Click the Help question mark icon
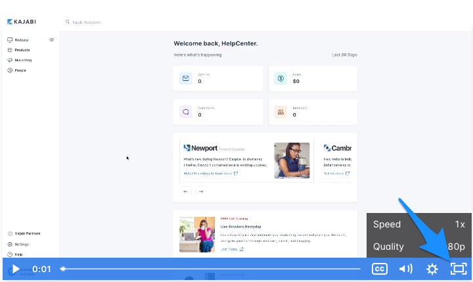Image resolution: width=473 pixels, height=282 pixels. point(10,254)
